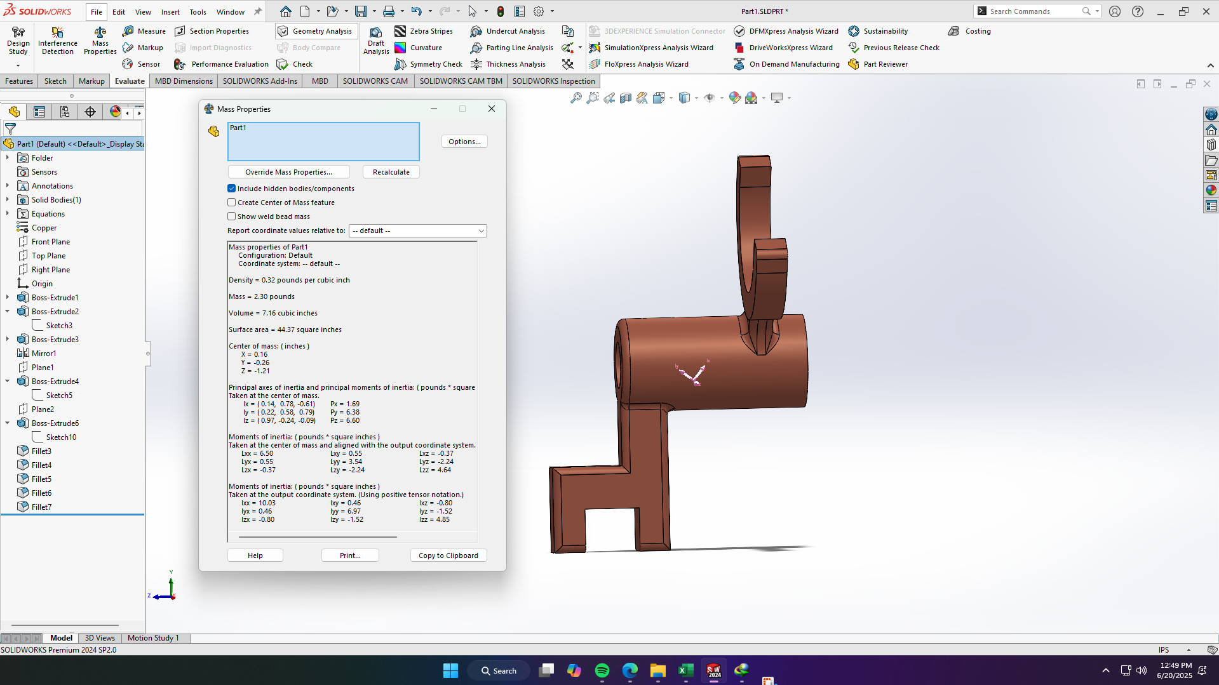Switch to ConfigurationManager tab icon

[x=65, y=112]
